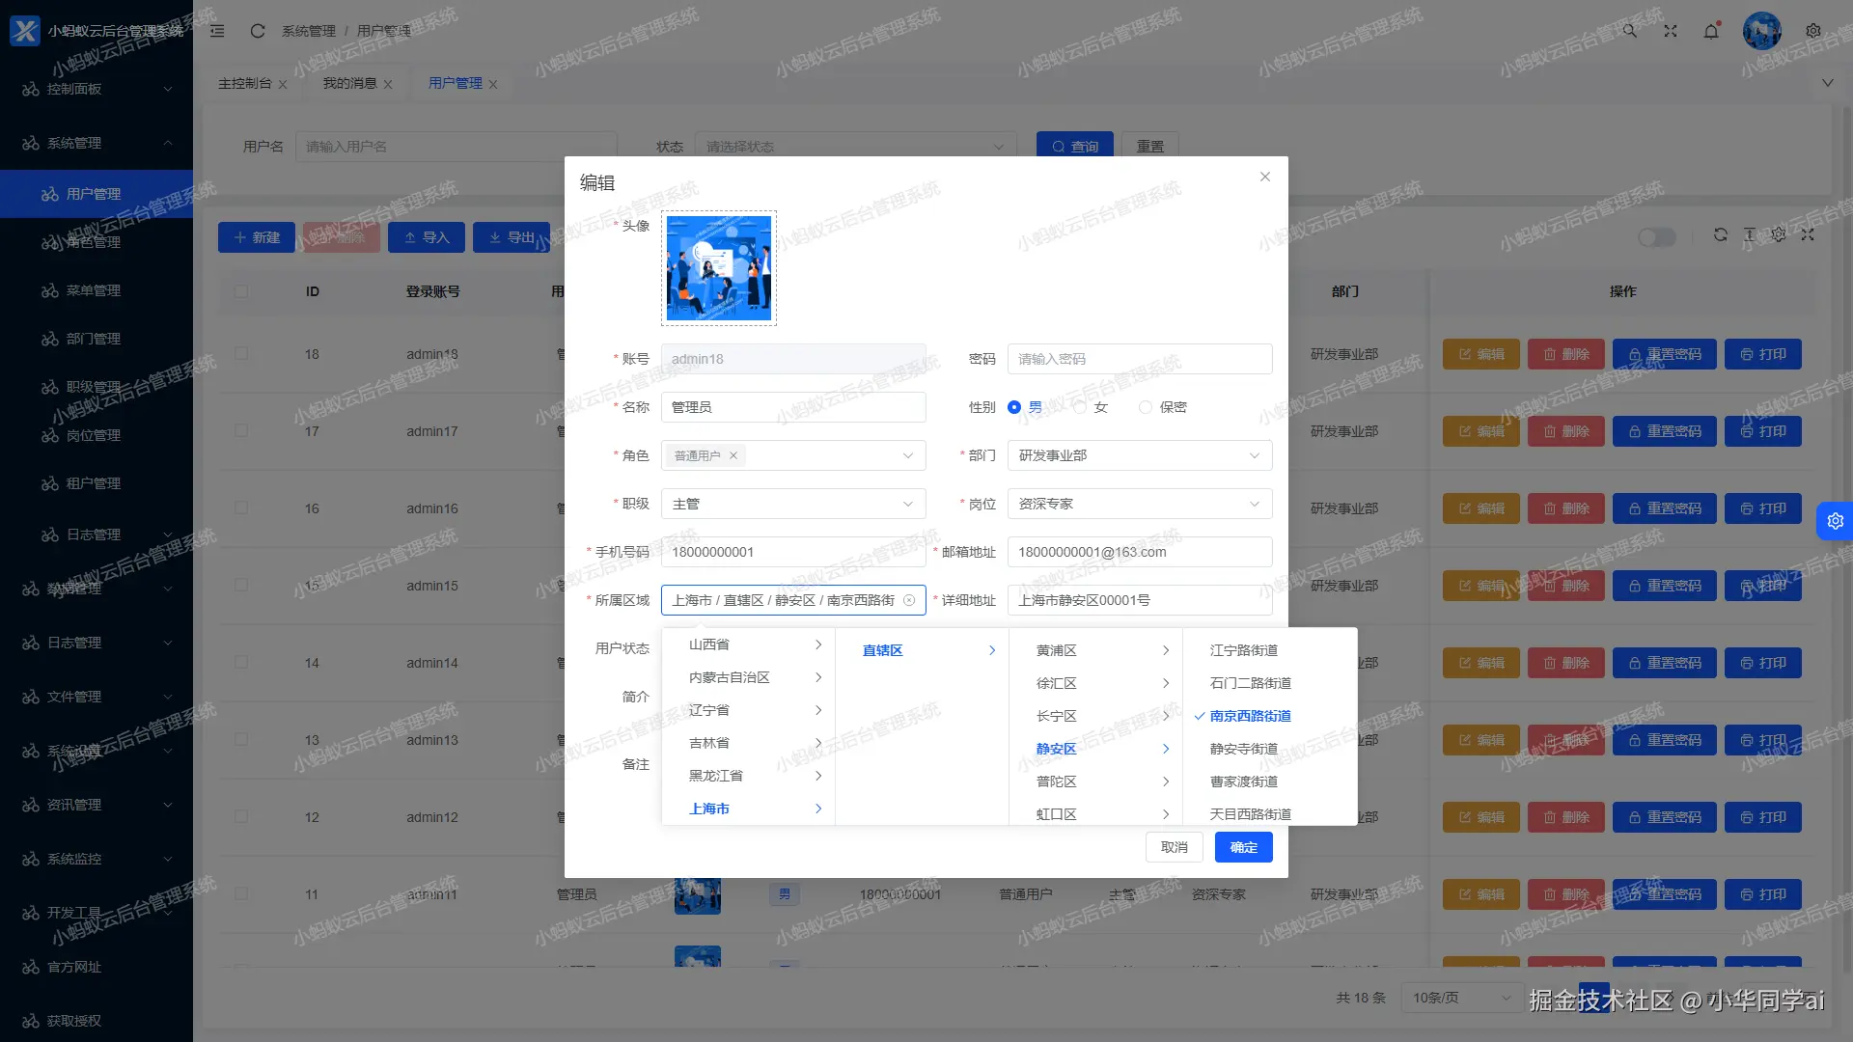Click the notification bell icon
1853x1042 pixels.
pyautogui.click(x=1711, y=31)
